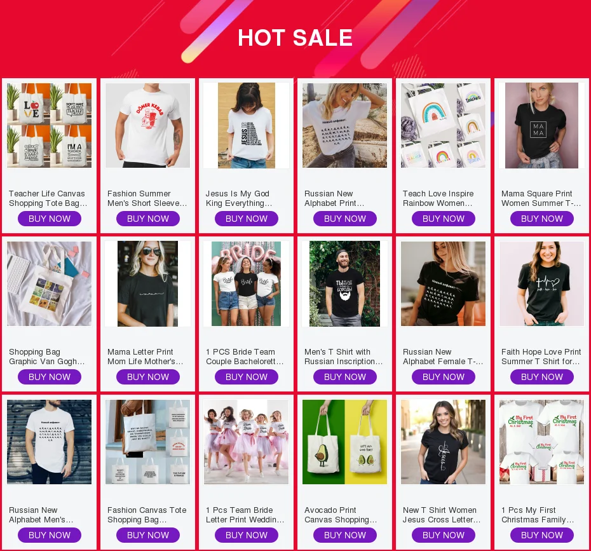Viewport: 591px width, 551px height.
Task: View the Avocado Print canvas bag image
Action: [x=344, y=442]
